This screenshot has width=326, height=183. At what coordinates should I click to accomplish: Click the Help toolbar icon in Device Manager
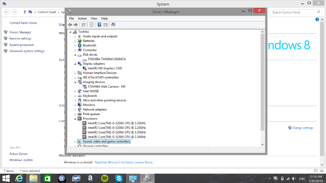click(99, 25)
